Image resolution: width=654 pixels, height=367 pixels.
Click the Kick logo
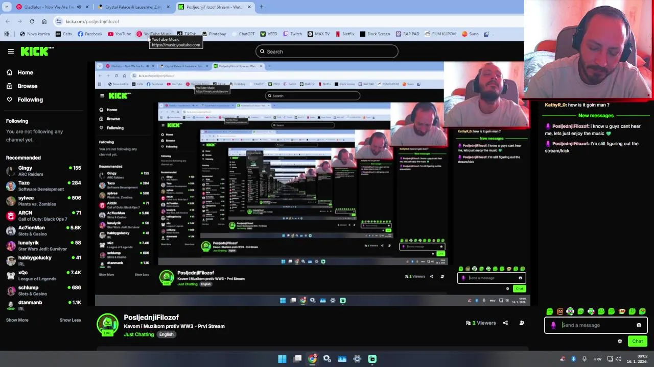(x=37, y=51)
